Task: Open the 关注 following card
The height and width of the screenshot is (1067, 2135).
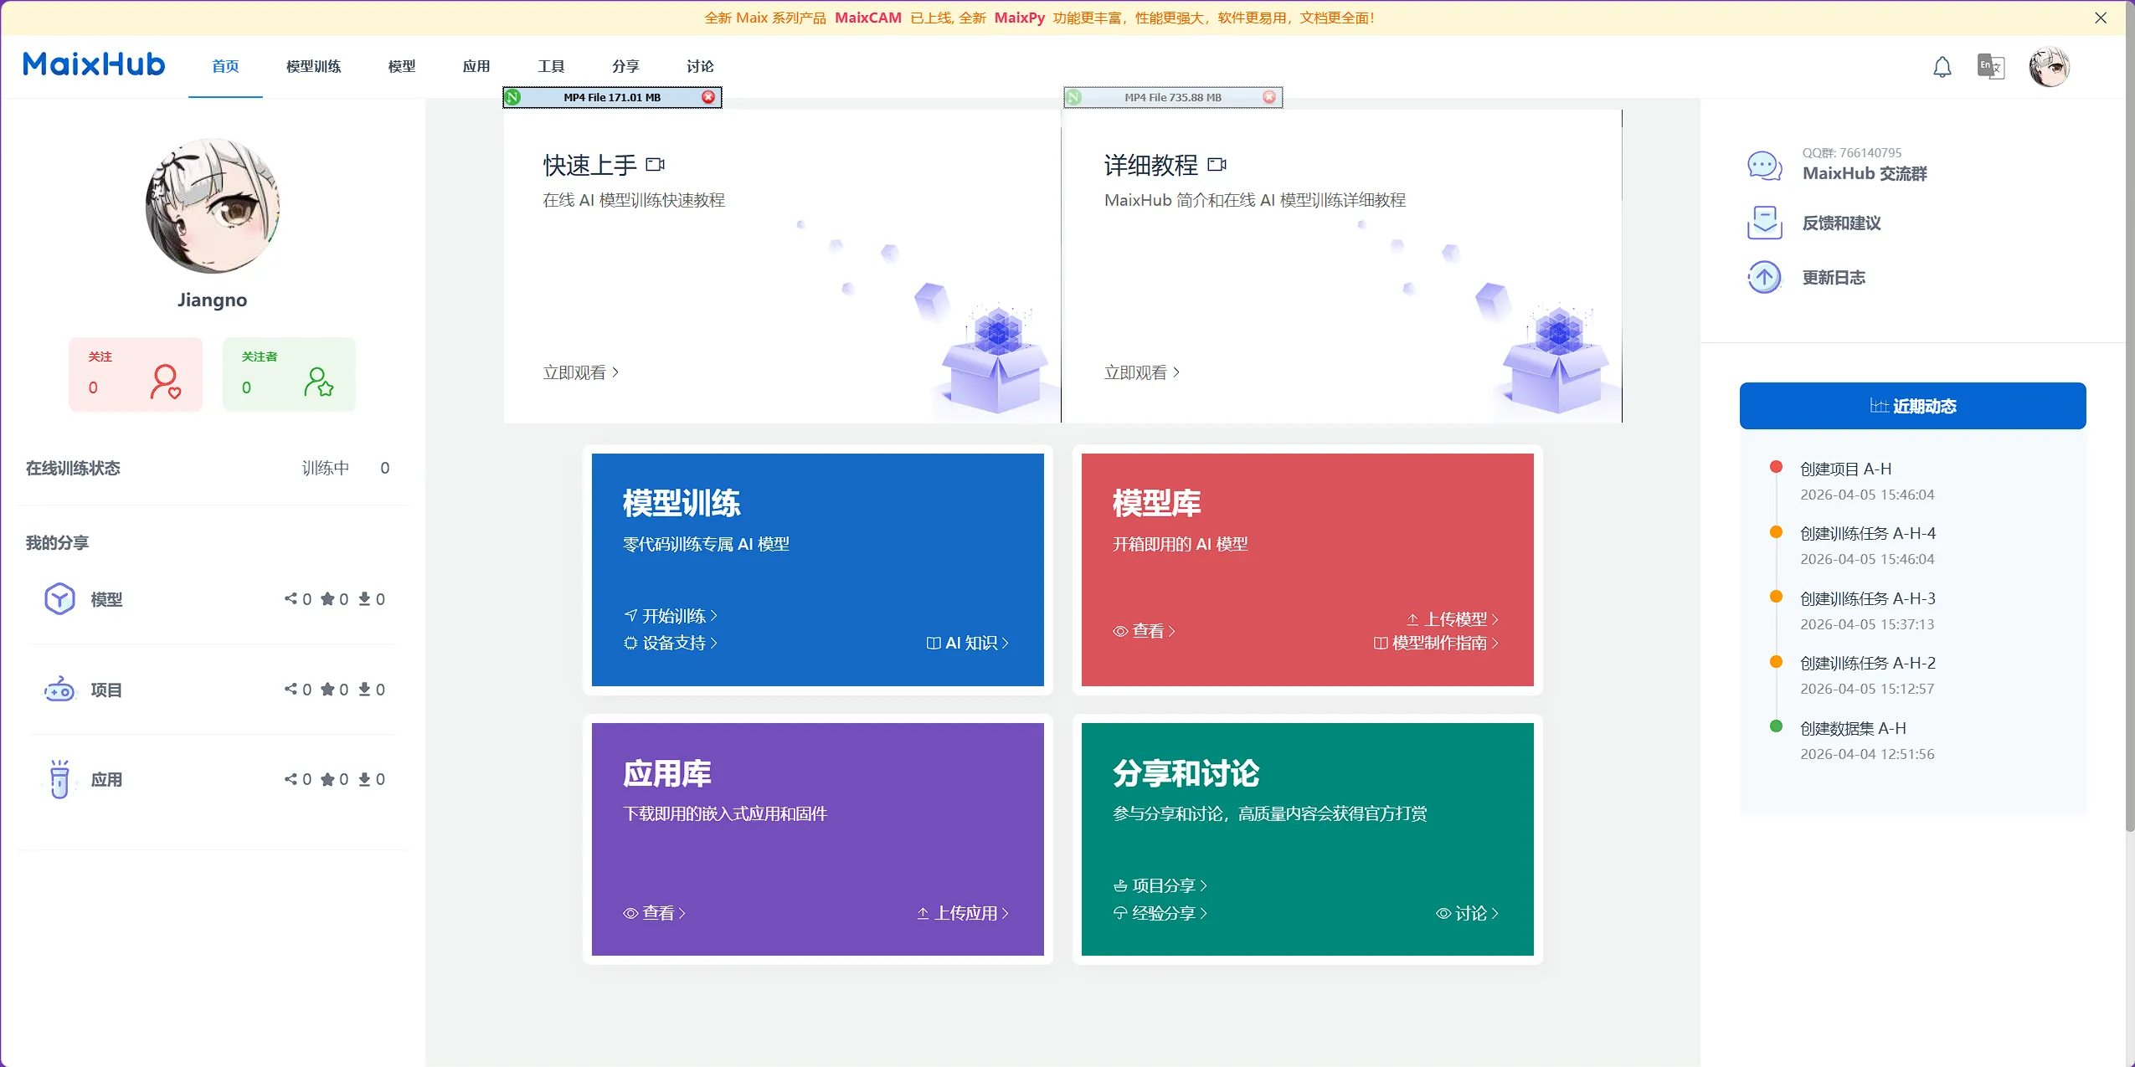Action: tap(136, 374)
